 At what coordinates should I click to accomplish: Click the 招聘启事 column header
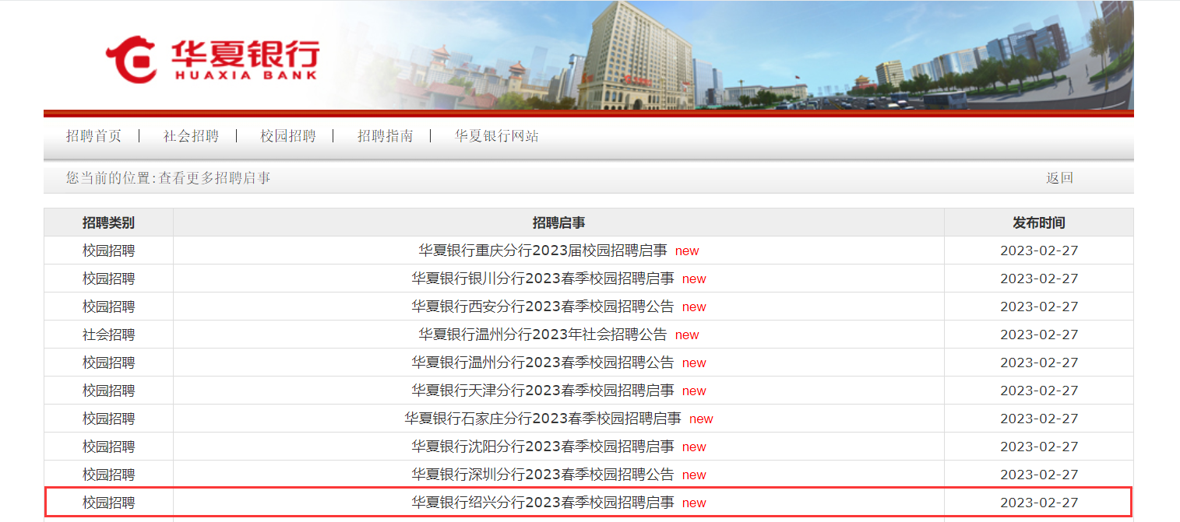click(x=558, y=222)
